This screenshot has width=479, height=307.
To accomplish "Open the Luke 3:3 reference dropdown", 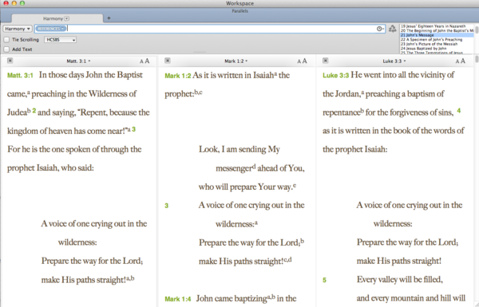I will (x=394, y=61).
